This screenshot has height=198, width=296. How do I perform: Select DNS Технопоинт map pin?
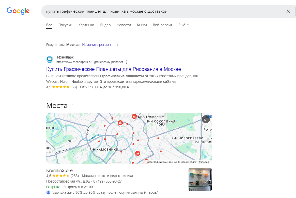[134, 116]
